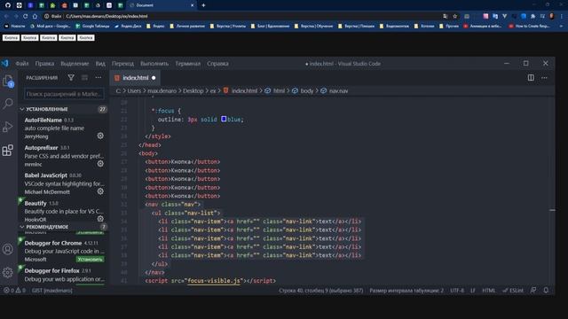
Task: Install Debugger for Chrome extension
Action: click(x=90, y=260)
